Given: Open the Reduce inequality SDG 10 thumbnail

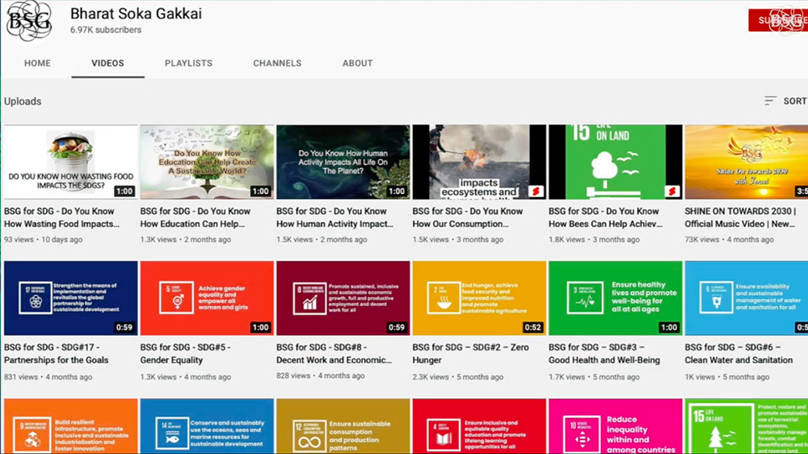Looking at the screenshot, I should point(615,427).
